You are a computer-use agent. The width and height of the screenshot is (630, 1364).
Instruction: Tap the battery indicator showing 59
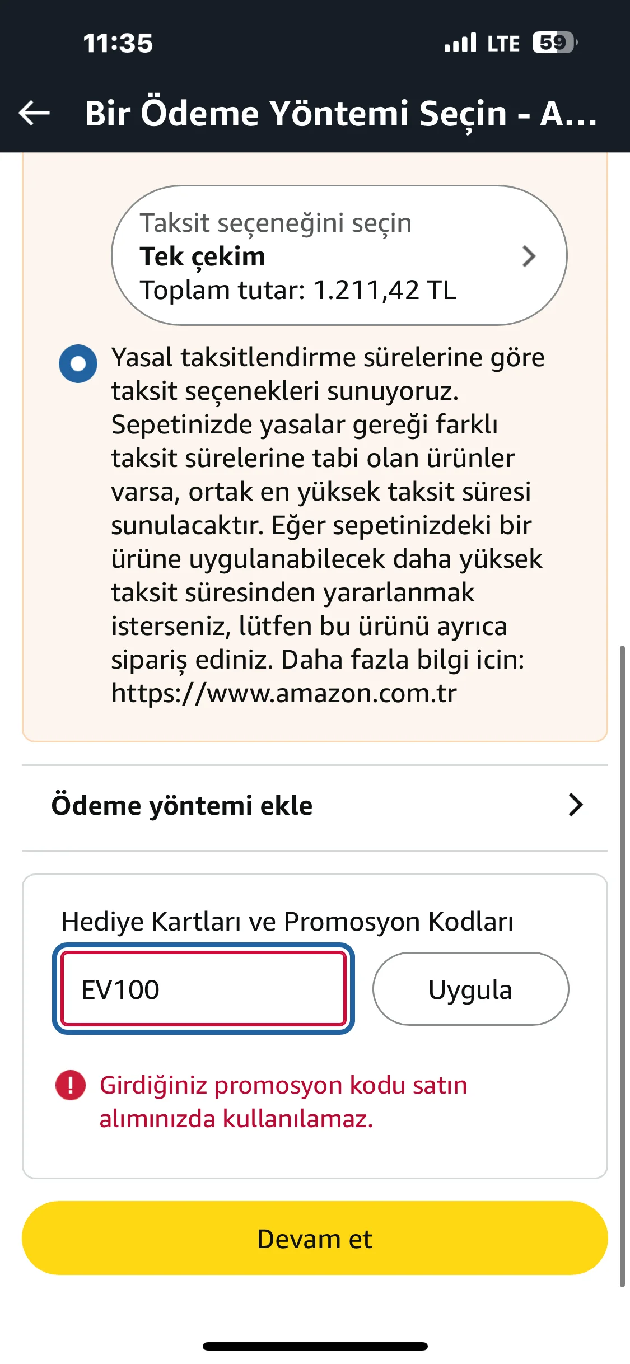tap(554, 43)
